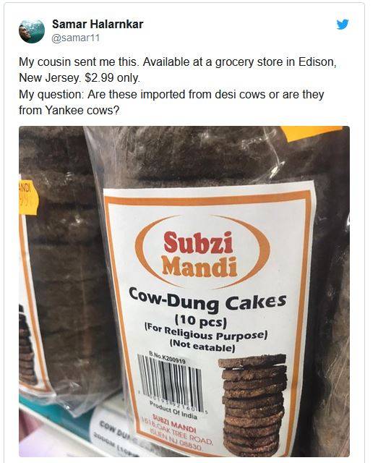Click the Subzi Mandi oval logo
The width and height of the screenshot is (378, 463).
pyautogui.click(x=202, y=253)
